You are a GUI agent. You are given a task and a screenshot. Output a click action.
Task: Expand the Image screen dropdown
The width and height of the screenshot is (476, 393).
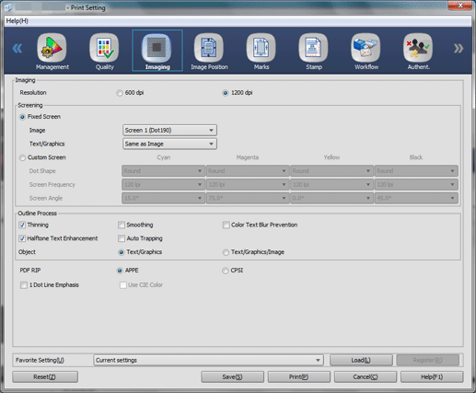coord(169,130)
